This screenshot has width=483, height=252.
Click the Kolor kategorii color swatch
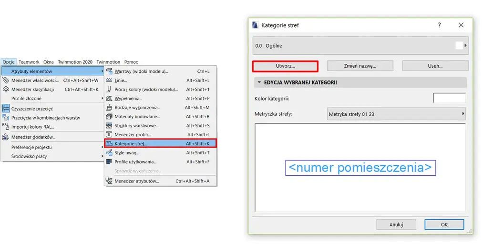tap(449, 98)
